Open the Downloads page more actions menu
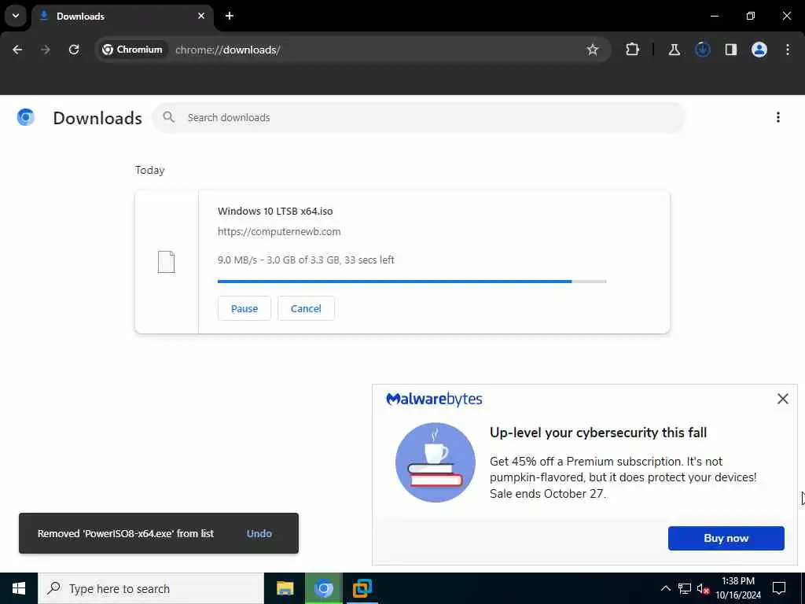805x604 pixels. click(x=778, y=118)
